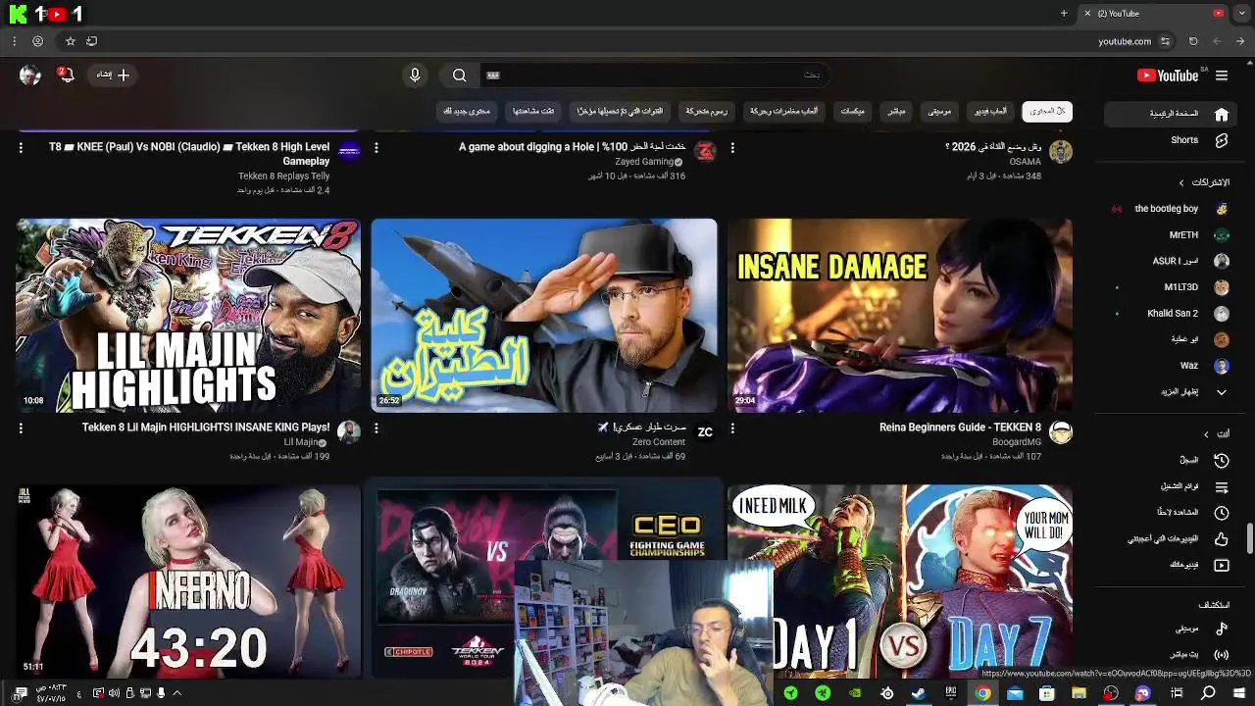Open the INSANE DAMAGE Reina thumbnail
1255x706 pixels.
tap(900, 315)
